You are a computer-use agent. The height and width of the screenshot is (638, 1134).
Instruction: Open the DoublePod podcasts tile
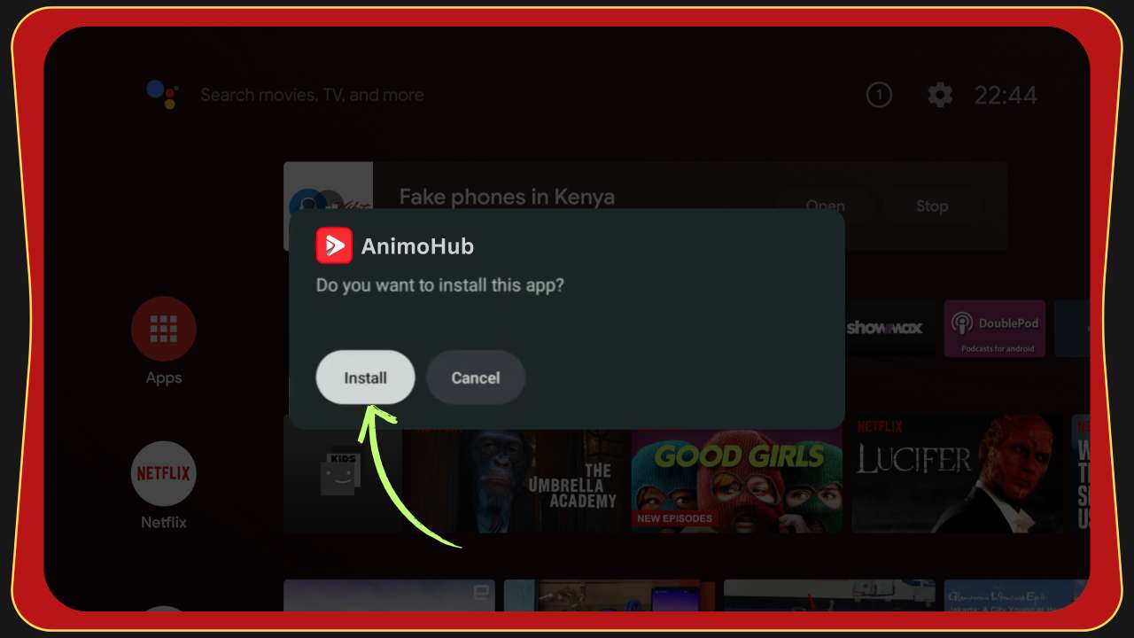click(995, 328)
